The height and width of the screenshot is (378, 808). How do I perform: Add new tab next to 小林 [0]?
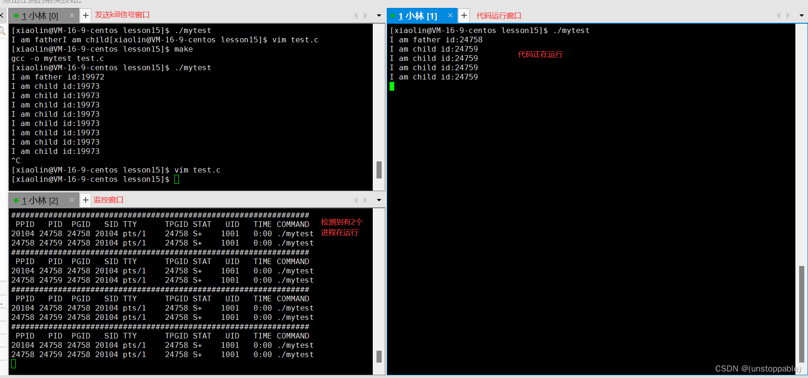[x=86, y=15]
